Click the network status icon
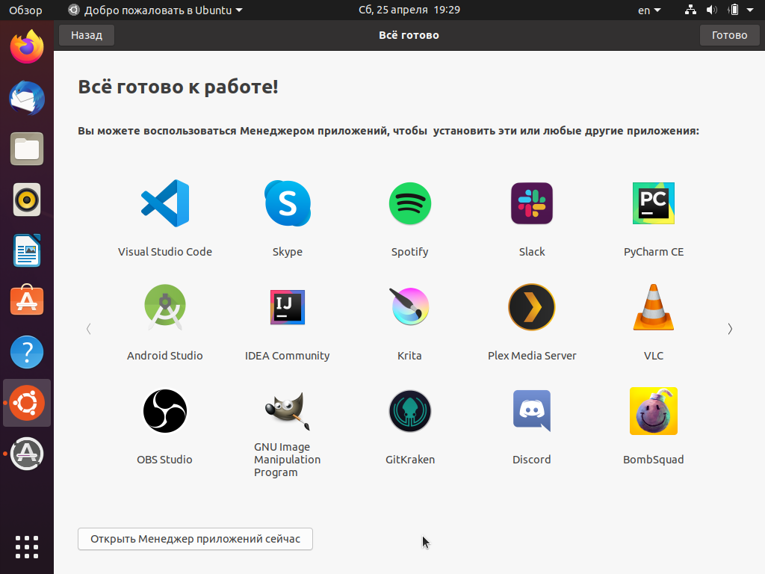This screenshot has height=574, width=765. pyautogui.click(x=690, y=10)
